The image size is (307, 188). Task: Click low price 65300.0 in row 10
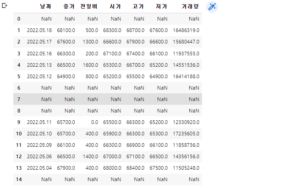pyautogui.click(x=159, y=134)
